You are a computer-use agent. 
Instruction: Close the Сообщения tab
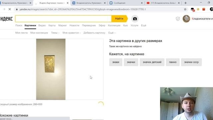pos(142,3)
